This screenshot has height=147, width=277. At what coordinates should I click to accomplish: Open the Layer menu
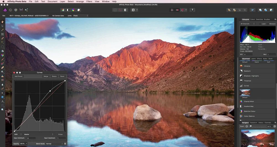tap(63, 1)
